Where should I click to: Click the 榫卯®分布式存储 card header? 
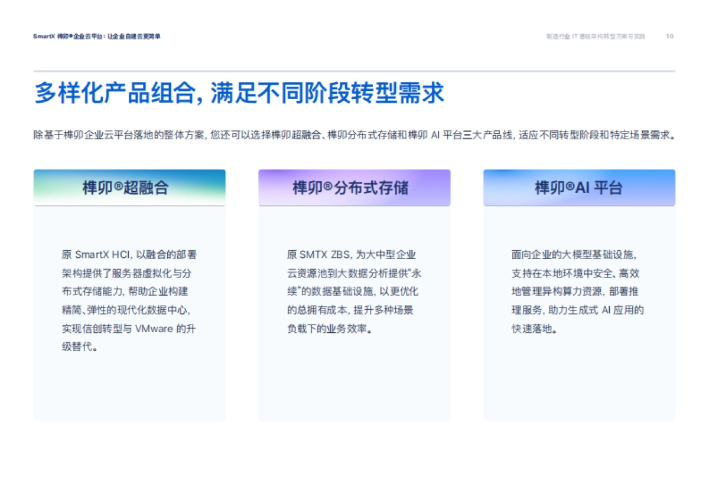click(x=354, y=188)
